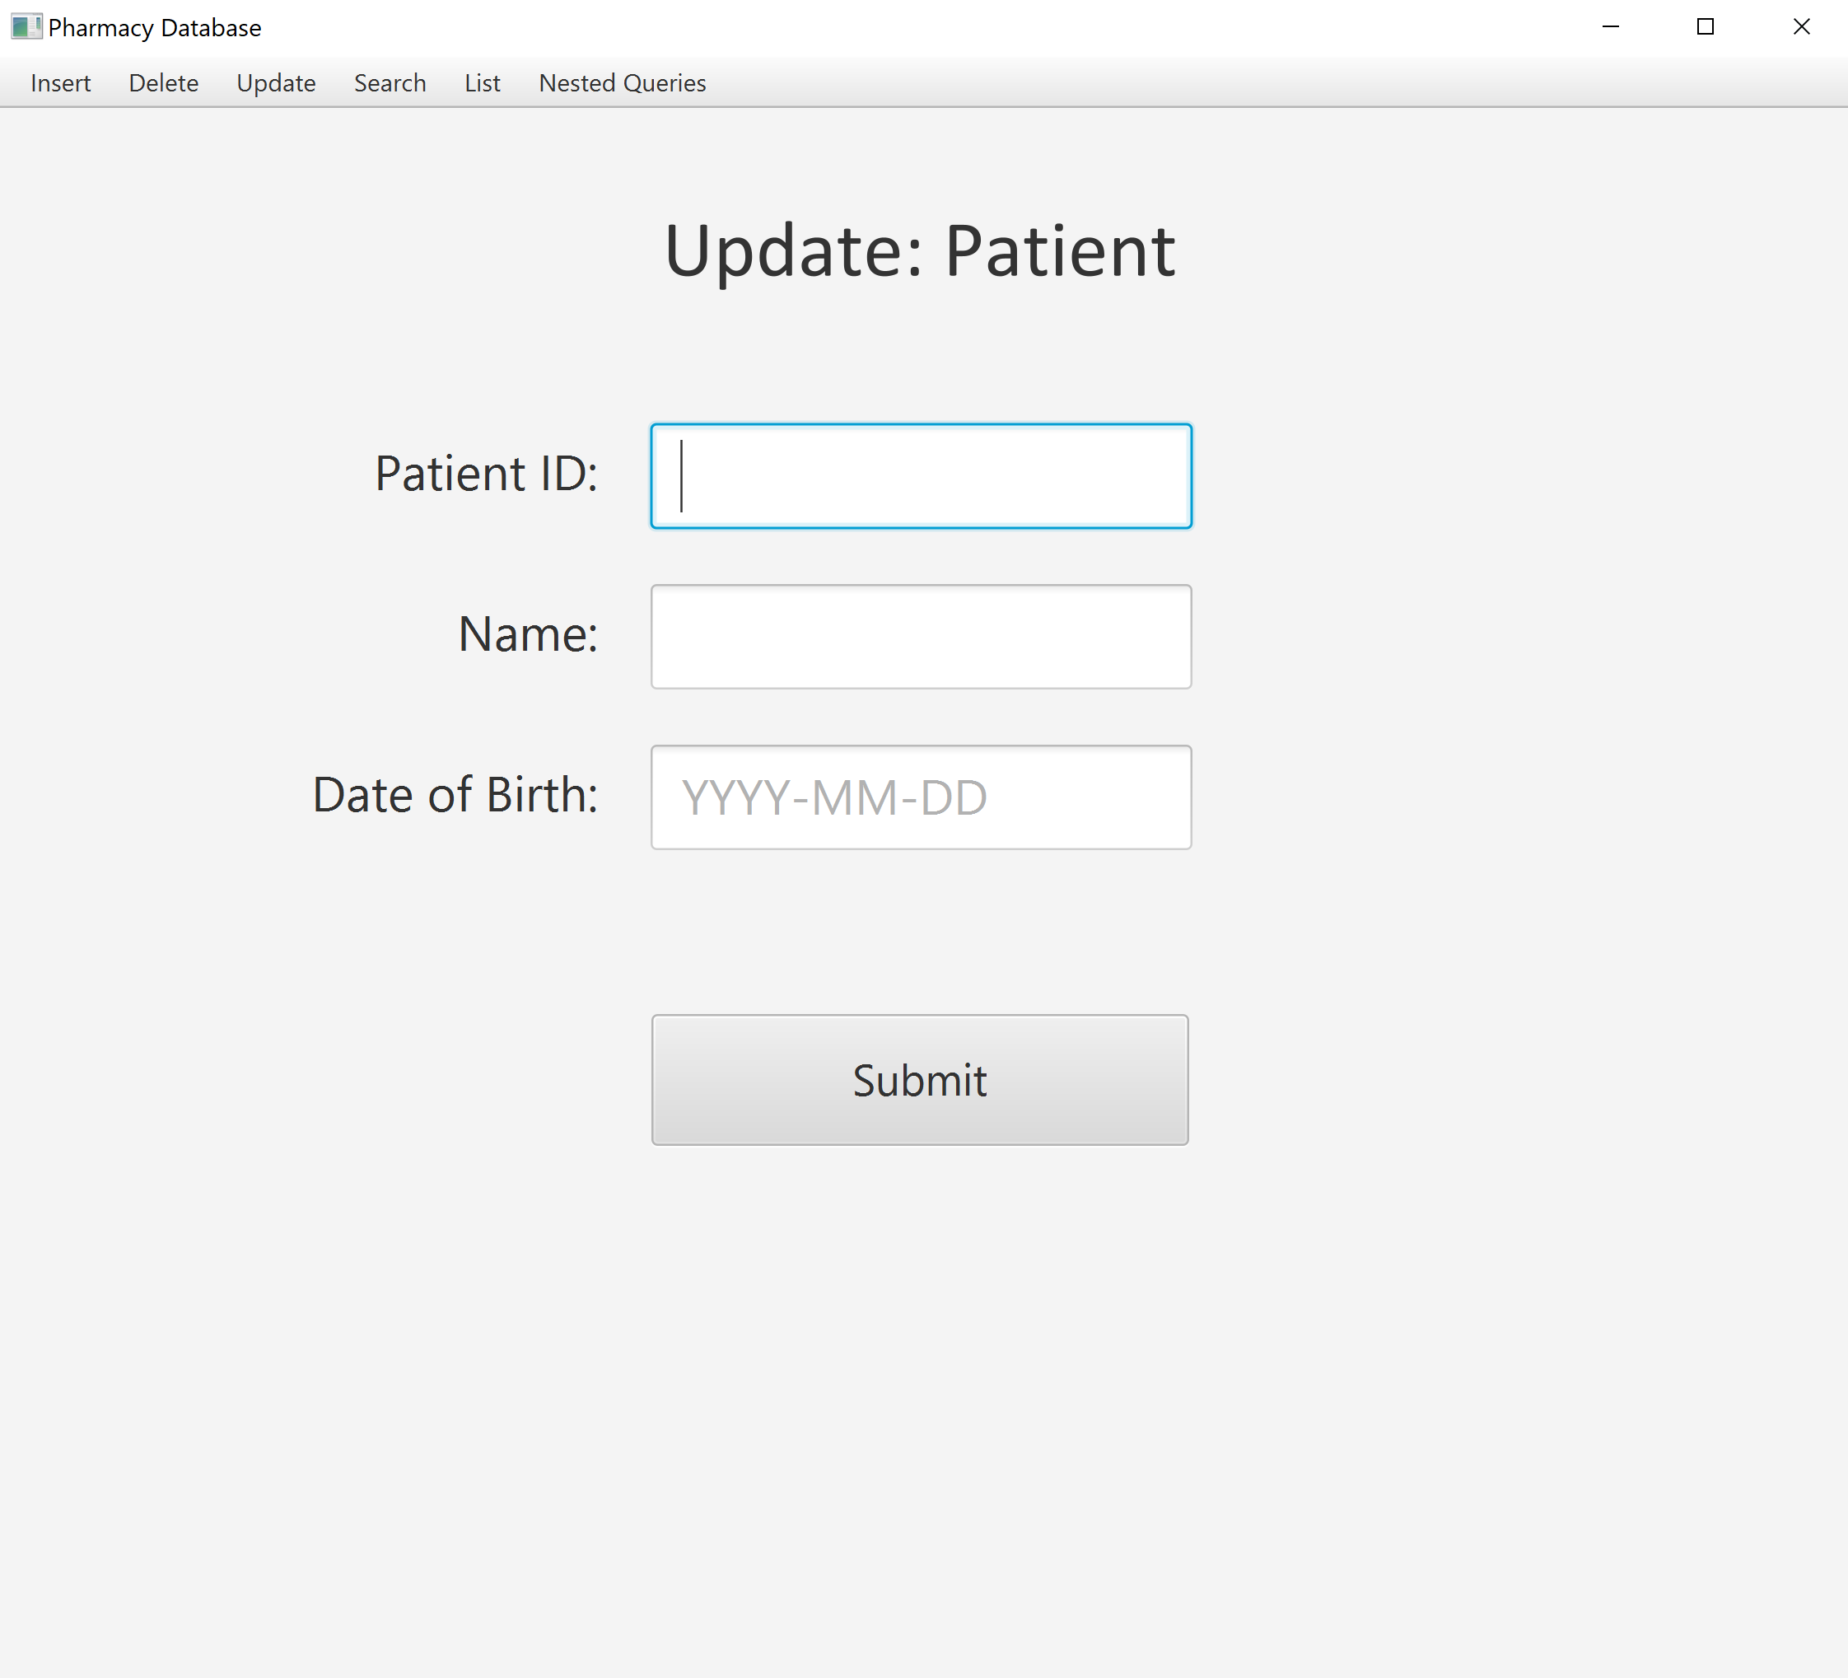The width and height of the screenshot is (1848, 1678).
Task: Open the Insert menu
Action: [x=60, y=82]
